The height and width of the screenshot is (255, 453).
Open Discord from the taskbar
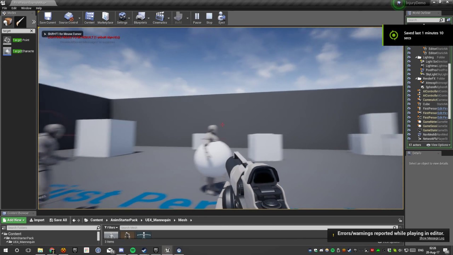(121, 250)
